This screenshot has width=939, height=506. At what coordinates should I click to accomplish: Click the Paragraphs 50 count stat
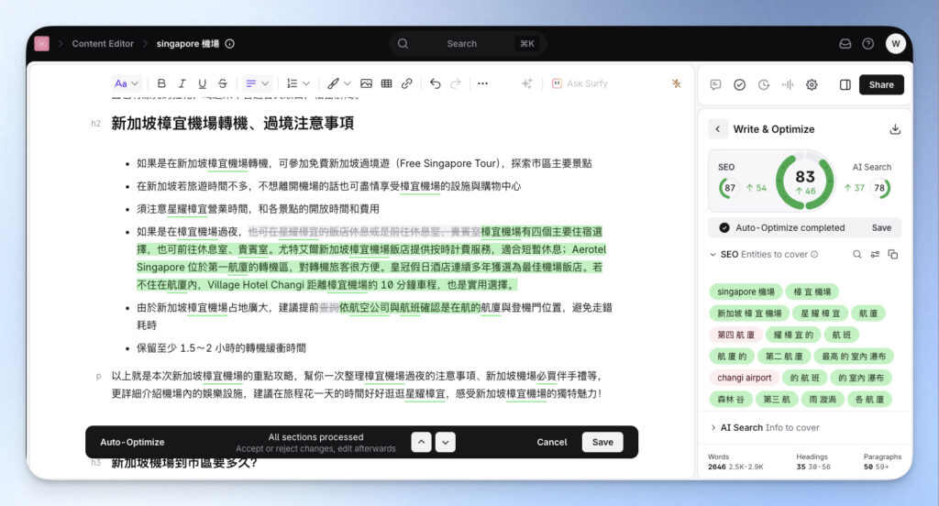point(882,462)
